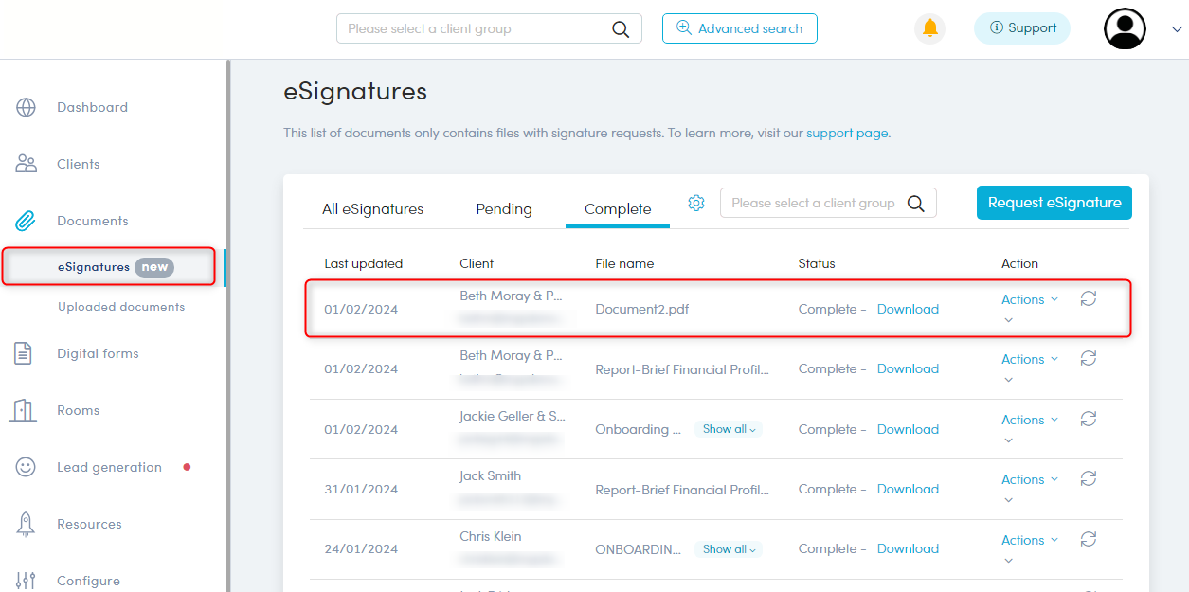Image resolution: width=1189 pixels, height=592 pixels.
Task: Click the Lead generation smiley icon
Action: [x=26, y=467]
